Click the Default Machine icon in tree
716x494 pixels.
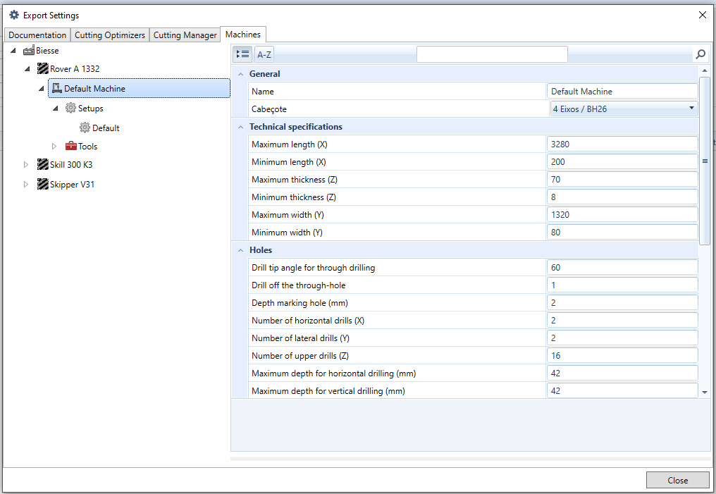coord(56,88)
